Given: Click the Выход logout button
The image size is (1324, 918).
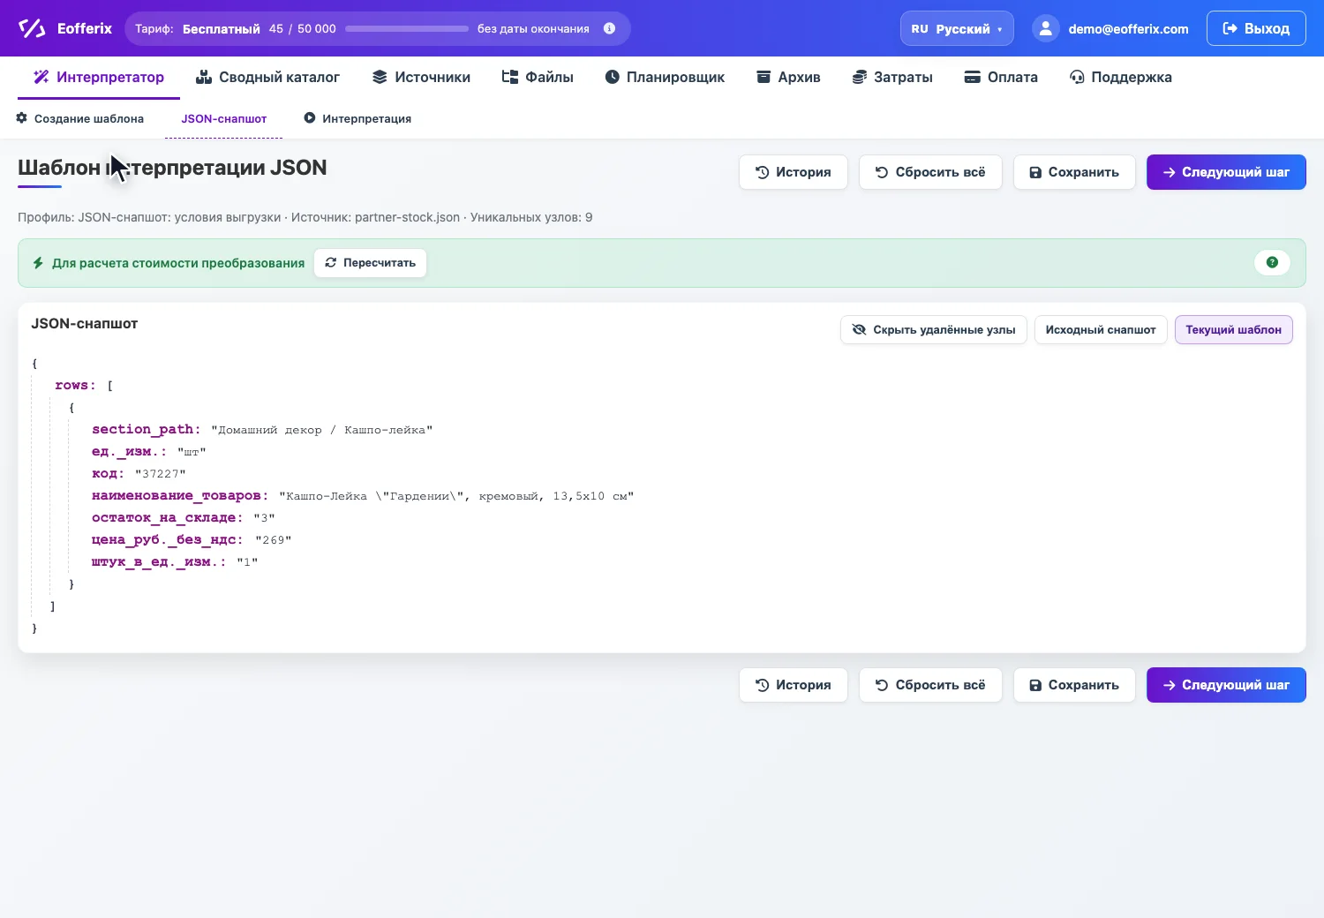Looking at the screenshot, I should [x=1256, y=28].
